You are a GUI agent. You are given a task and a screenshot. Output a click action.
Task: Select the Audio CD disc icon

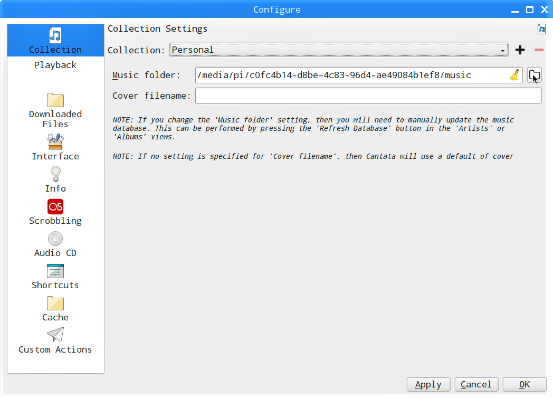pyautogui.click(x=55, y=239)
